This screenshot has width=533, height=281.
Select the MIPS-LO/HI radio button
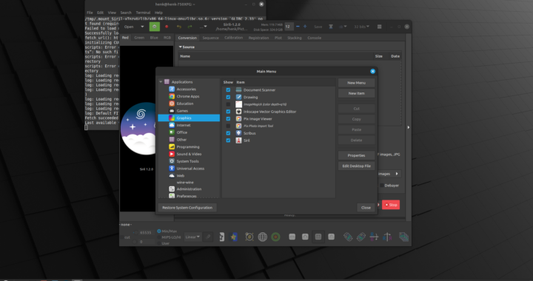point(158,237)
